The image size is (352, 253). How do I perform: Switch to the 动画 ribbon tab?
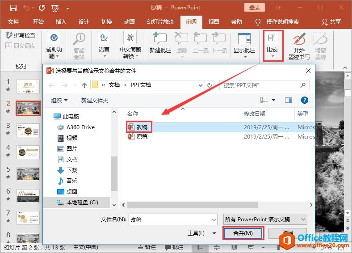tap(130, 22)
